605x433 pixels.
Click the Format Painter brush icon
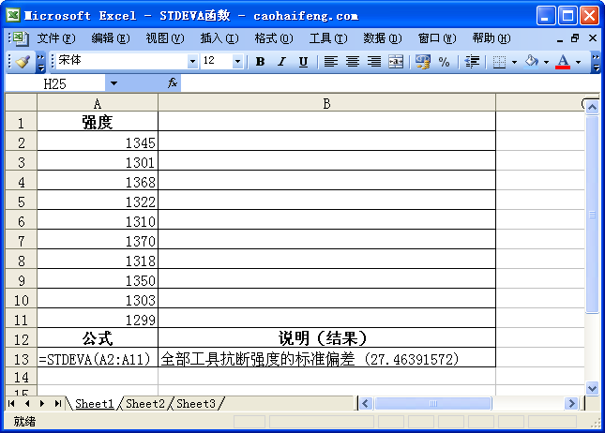[23, 62]
